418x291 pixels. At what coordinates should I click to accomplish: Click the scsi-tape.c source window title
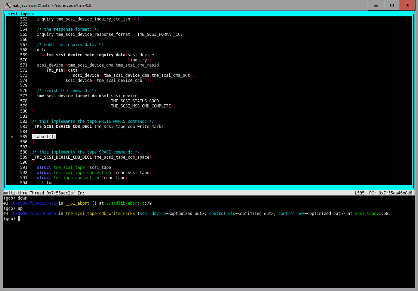pos(21,14)
